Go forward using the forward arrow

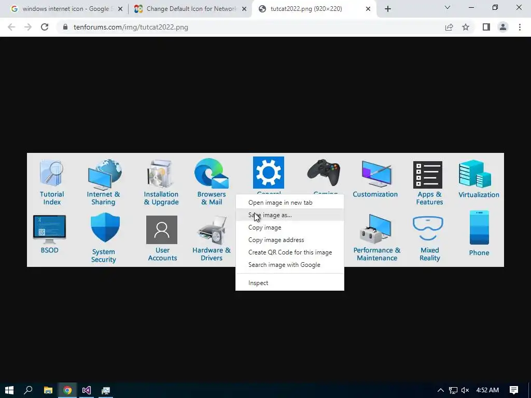[x=28, y=27]
